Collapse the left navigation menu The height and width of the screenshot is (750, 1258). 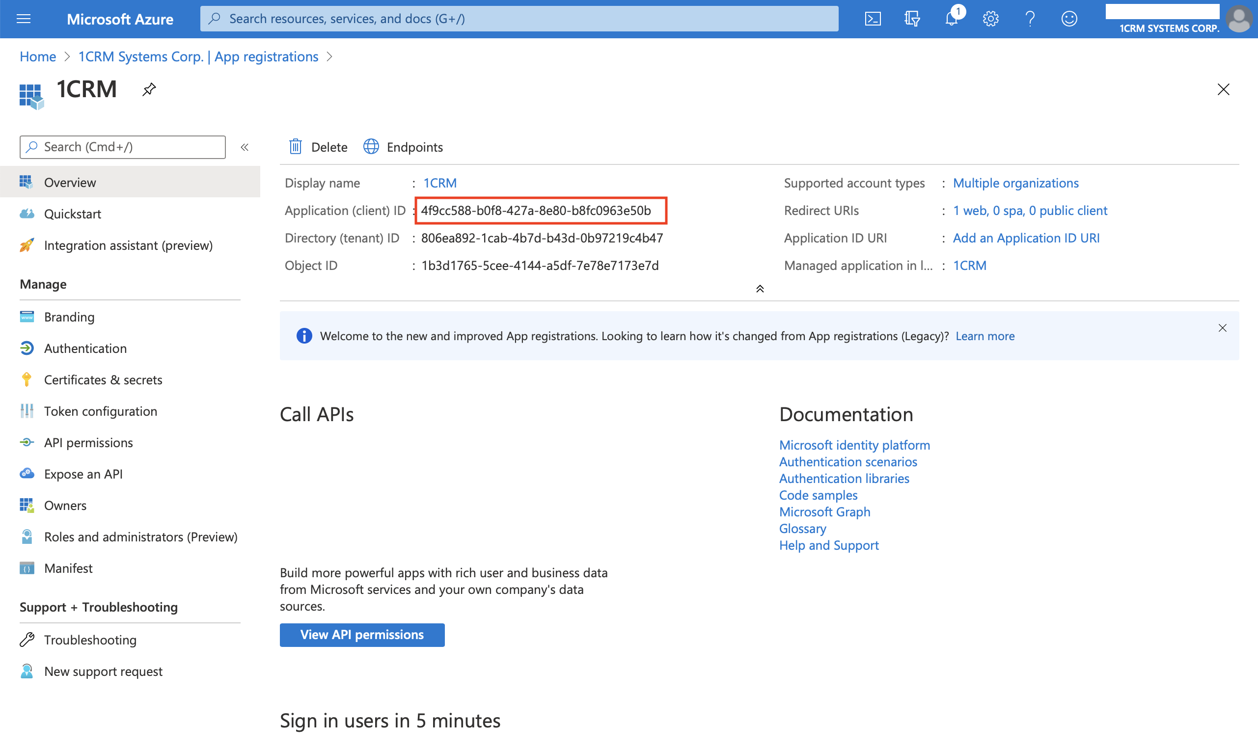tap(245, 147)
